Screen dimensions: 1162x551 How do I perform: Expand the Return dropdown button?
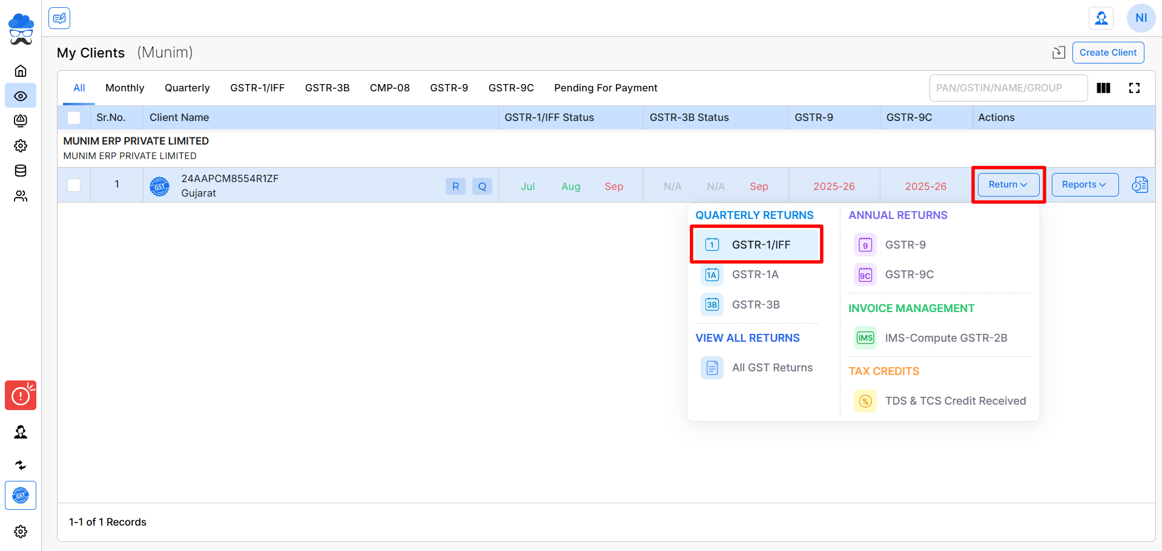tap(1008, 184)
